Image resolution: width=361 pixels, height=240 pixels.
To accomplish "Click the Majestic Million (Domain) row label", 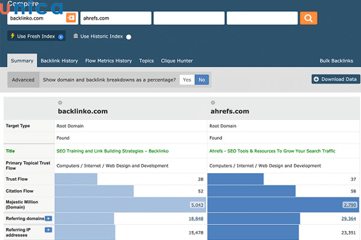I will (22, 205).
